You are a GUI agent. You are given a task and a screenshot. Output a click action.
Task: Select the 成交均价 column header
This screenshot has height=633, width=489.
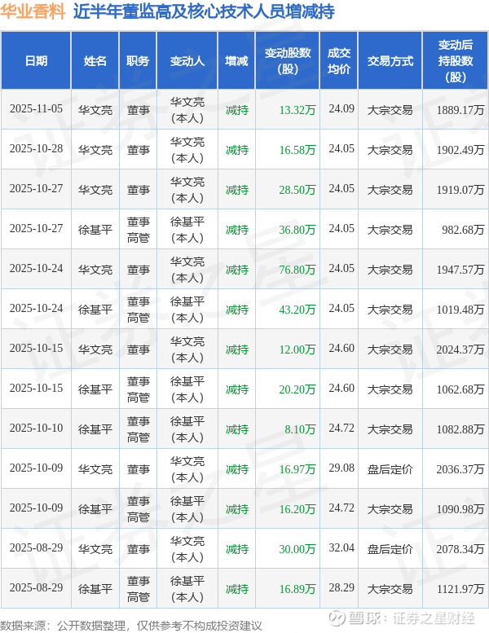pos(339,61)
